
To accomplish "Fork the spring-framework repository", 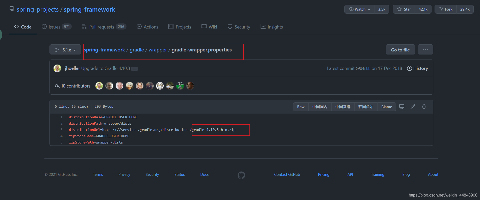I will pyautogui.click(x=446, y=9).
